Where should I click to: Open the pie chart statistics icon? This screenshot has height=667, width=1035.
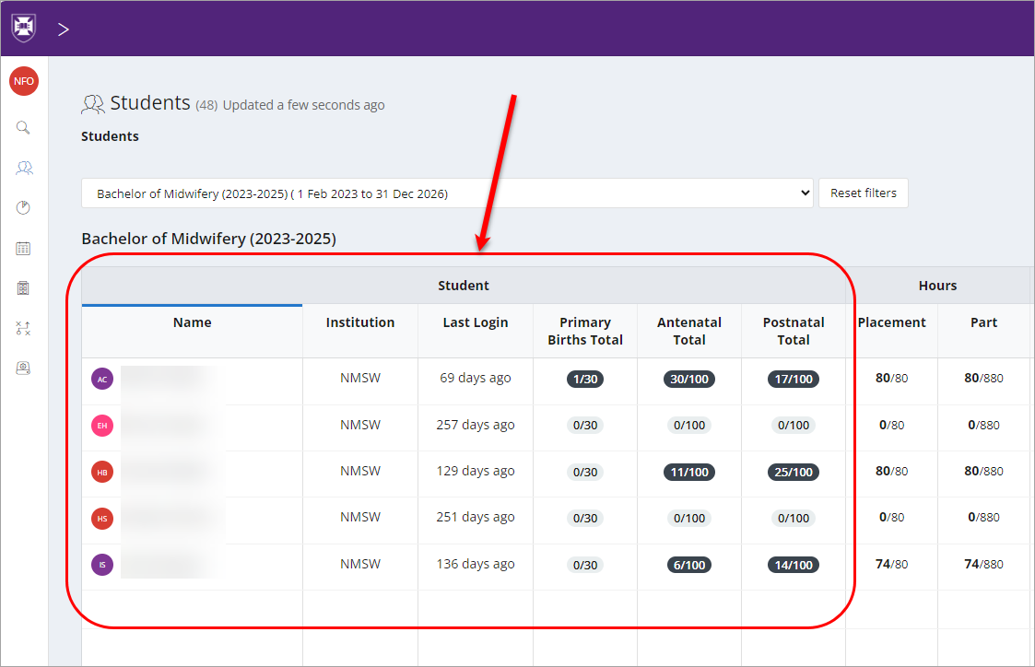[23, 206]
